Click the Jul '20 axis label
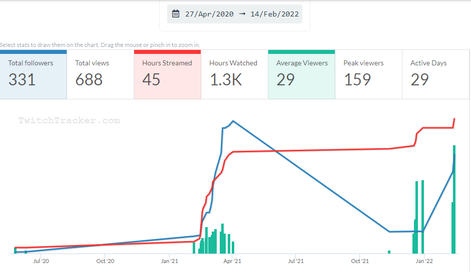471x272 pixels. (x=41, y=261)
